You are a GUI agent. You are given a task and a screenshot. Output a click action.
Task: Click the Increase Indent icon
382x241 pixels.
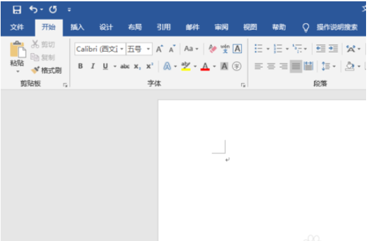333,48
